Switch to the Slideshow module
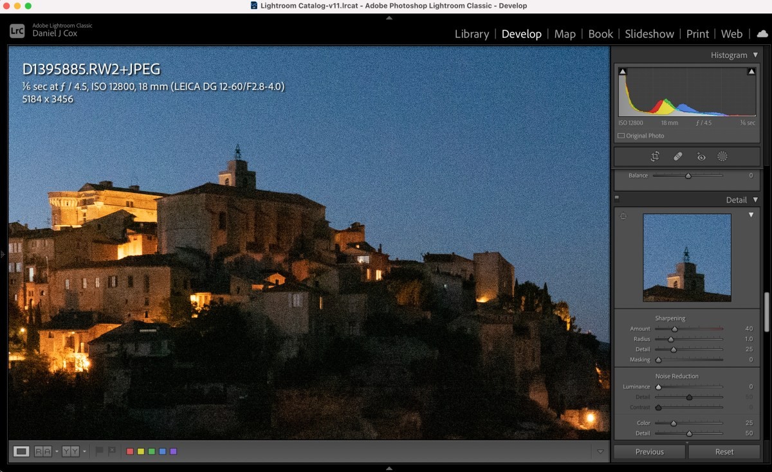The width and height of the screenshot is (772, 472). tap(650, 34)
